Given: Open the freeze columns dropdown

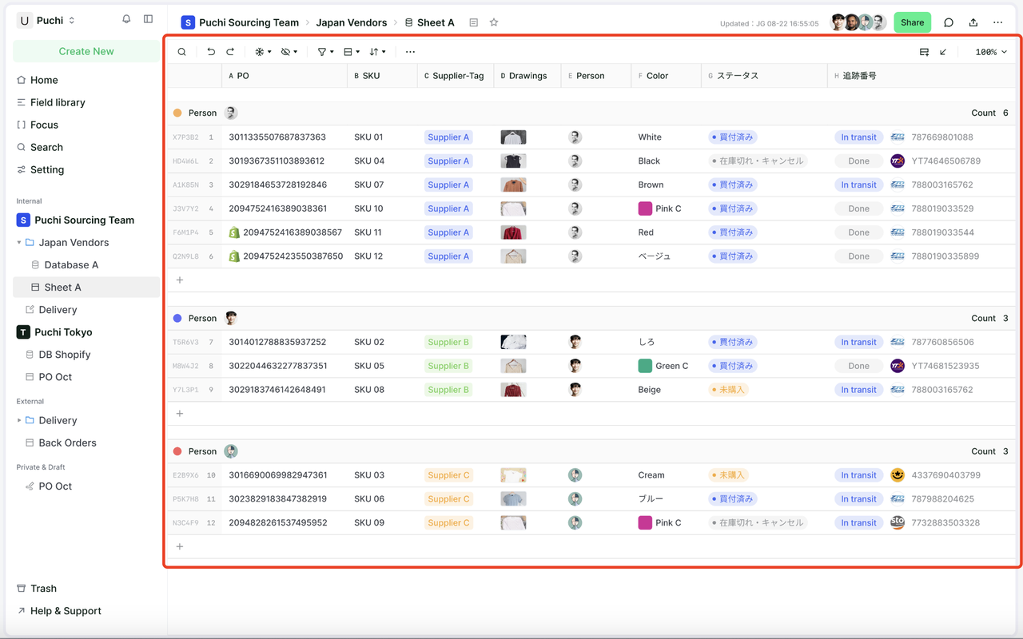Looking at the screenshot, I should pyautogui.click(x=263, y=52).
